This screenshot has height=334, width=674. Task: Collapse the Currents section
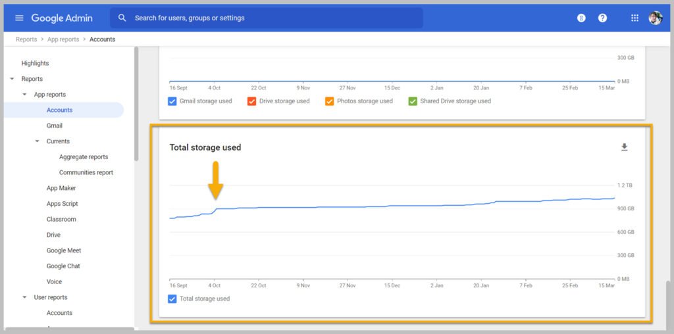click(x=38, y=141)
